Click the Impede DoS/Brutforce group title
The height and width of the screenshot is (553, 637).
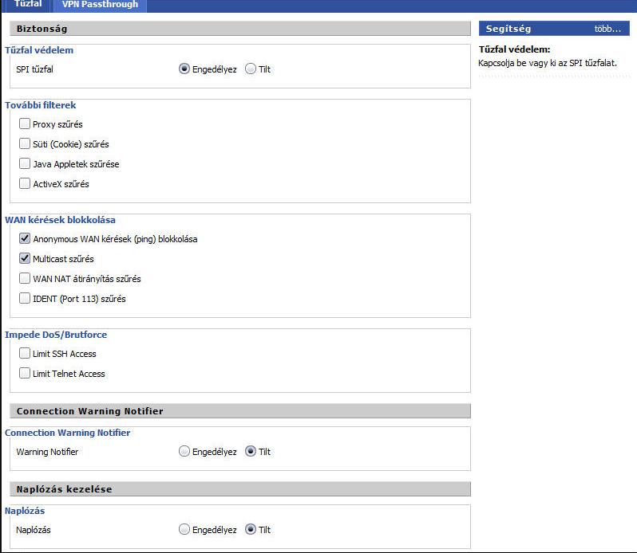click(56, 335)
